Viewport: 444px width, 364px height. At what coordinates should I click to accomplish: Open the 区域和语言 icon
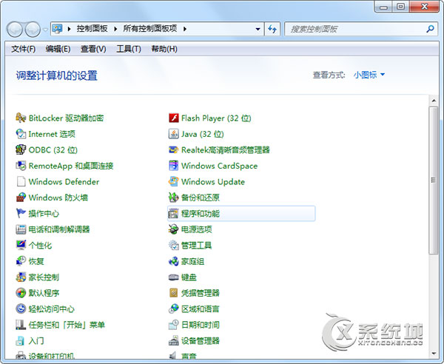[x=174, y=309]
